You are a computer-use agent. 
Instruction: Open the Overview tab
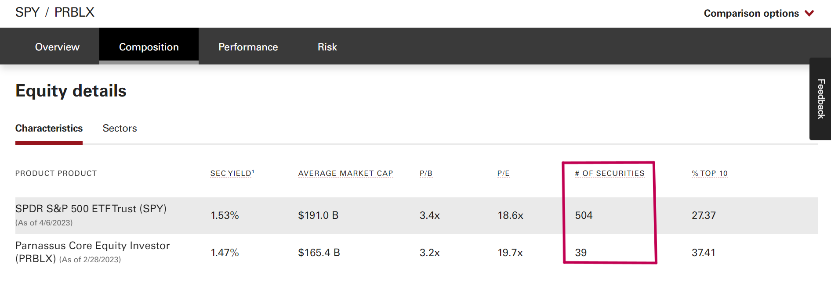[x=57, y=47]
